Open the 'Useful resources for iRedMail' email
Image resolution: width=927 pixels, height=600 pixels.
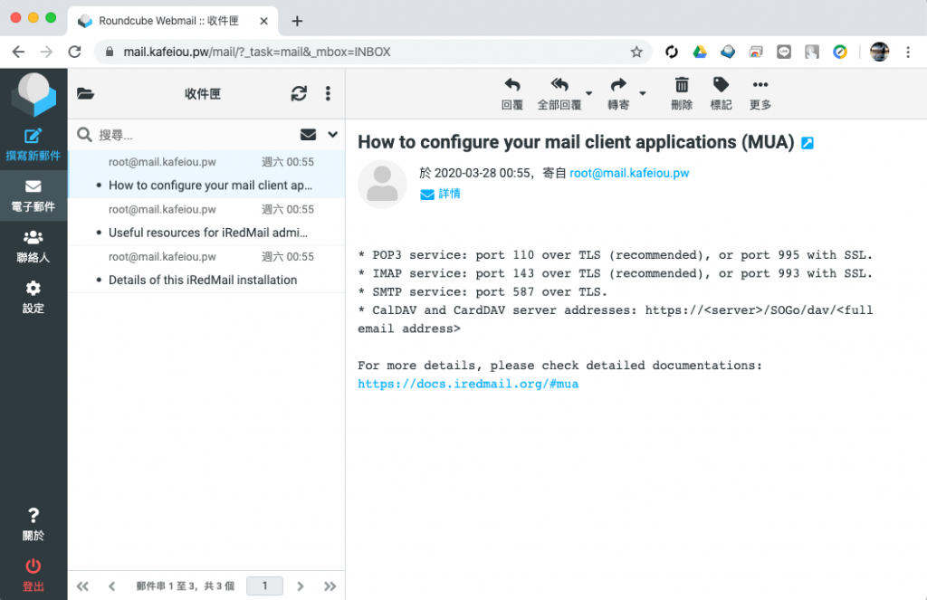[207, 221]
